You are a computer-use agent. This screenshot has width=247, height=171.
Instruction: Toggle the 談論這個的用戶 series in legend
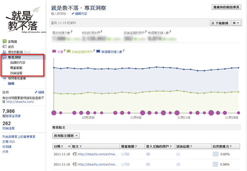(80, 52)
